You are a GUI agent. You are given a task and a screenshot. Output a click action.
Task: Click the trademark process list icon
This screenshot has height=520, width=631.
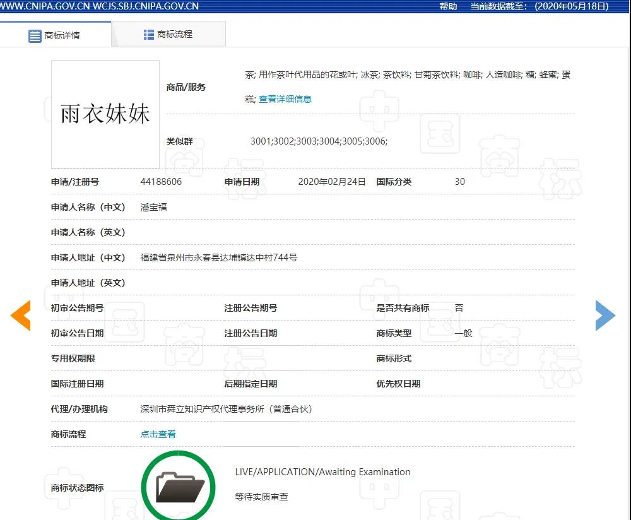click(148, 35)
